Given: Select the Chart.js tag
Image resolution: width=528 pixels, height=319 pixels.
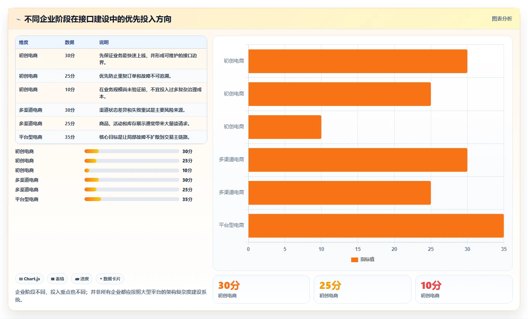Looking at the screenshot, I should pyautogui.click(x=30, y=279).
